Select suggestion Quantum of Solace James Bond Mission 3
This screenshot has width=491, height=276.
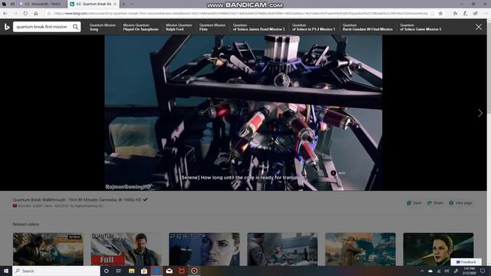pyautogui.click(x=259, y=27)
